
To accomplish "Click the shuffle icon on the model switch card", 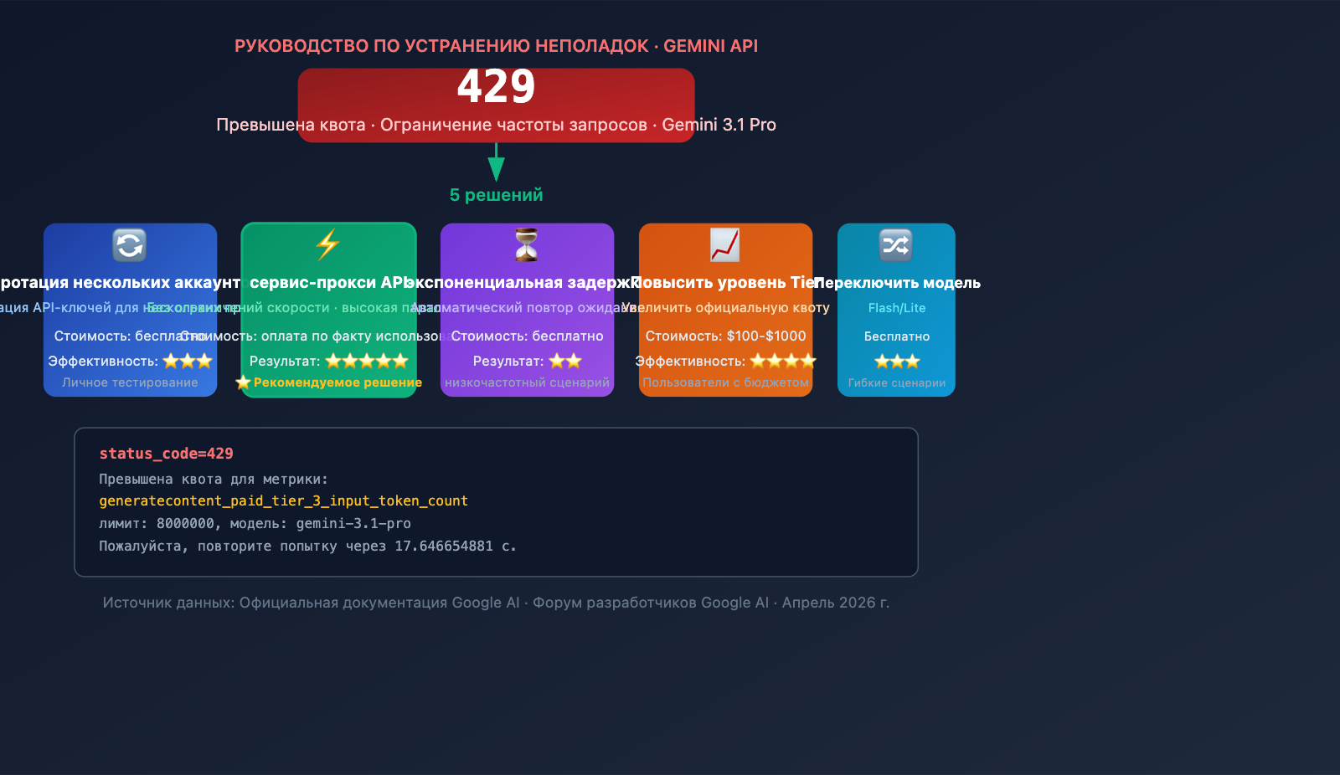I will 896,245.
